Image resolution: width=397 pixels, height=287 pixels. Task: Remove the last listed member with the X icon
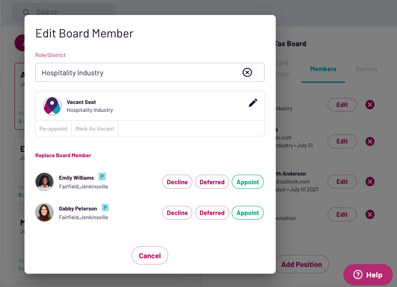pos(370,215)
